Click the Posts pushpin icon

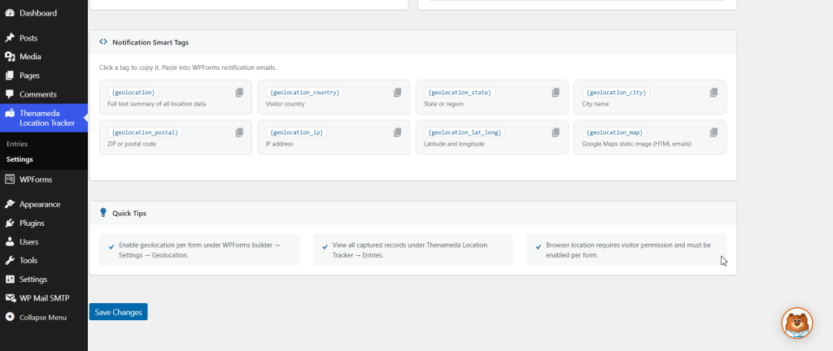[10, 38]
